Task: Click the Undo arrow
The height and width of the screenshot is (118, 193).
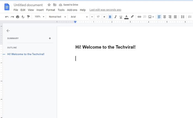Action: tap(7, 17)
